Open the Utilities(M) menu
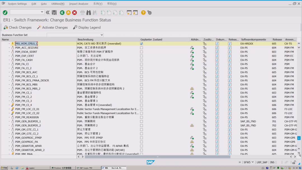The height and width of the screenshot is (170, 302). pyautogui.click(x=58, y=4)
